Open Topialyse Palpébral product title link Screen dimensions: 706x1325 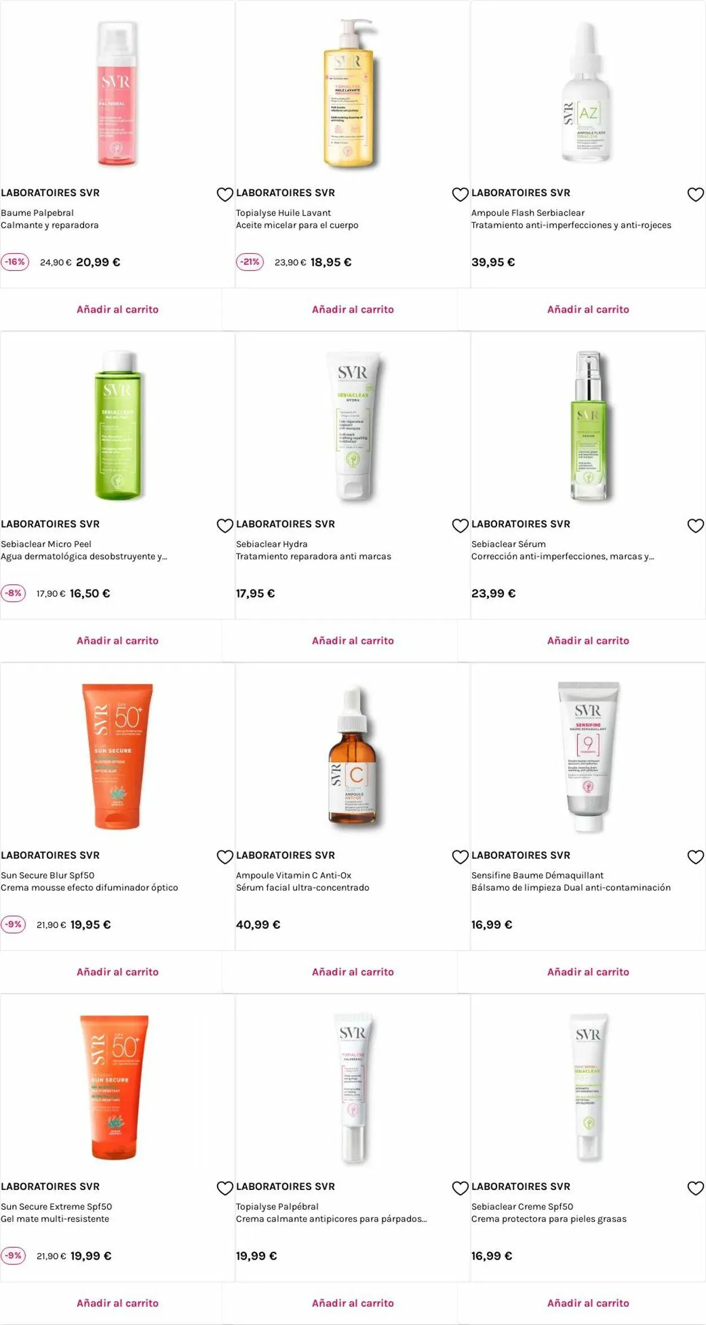point(277,1206)
